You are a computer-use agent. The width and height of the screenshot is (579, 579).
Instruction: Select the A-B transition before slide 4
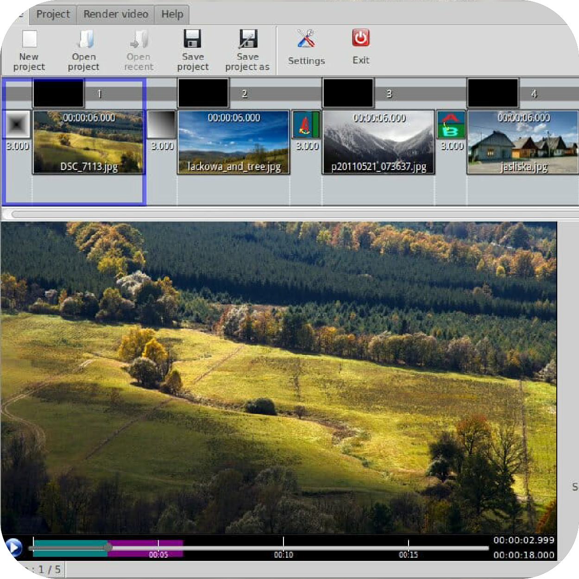click(x=451, y=125)
